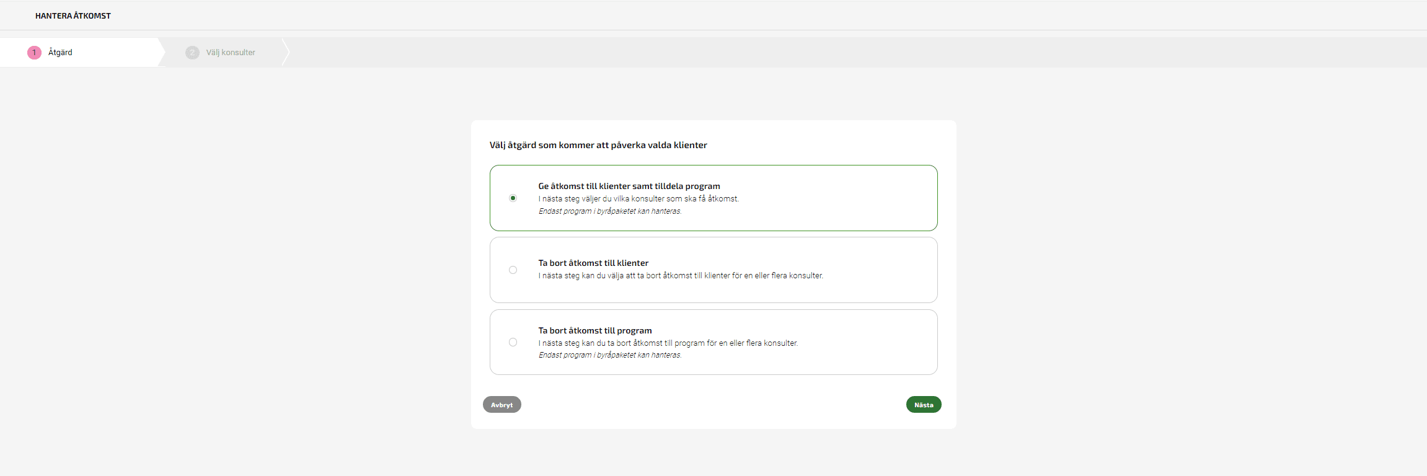Click the italic byråpaketet note in the first option
The image size is (1427, 476).
click(610, 211)
